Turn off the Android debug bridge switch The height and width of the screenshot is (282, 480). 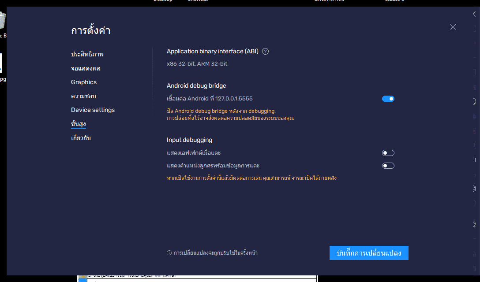(x=388, y=99)
